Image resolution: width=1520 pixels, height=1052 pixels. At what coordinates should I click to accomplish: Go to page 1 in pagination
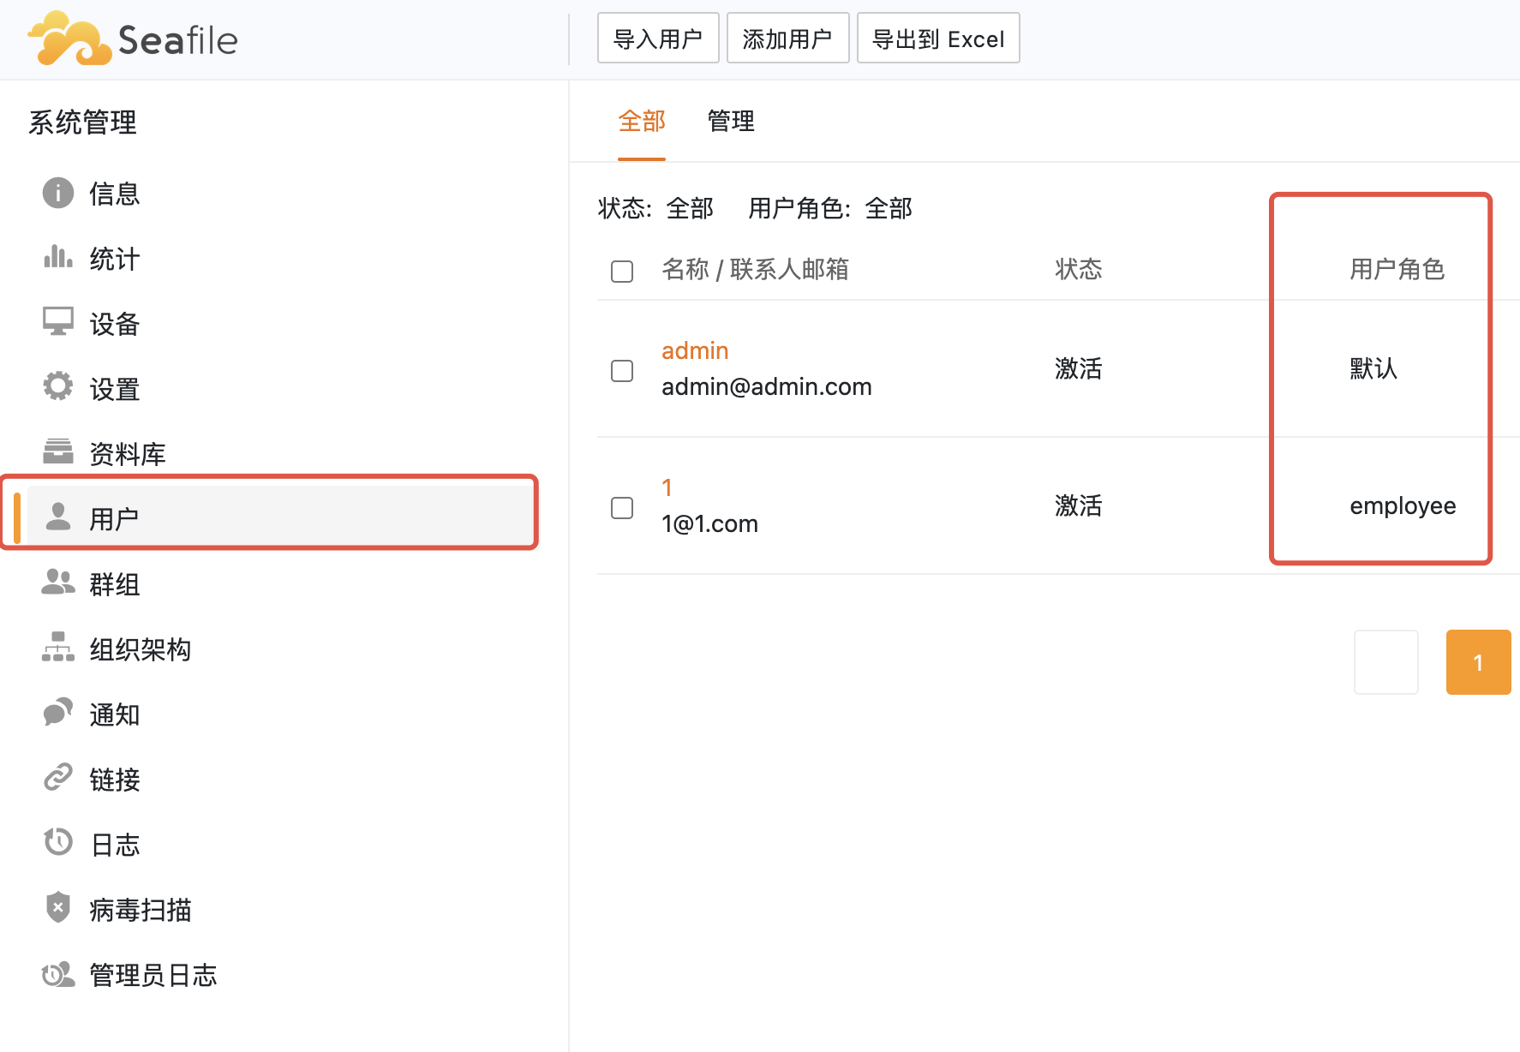[1478, 662]
